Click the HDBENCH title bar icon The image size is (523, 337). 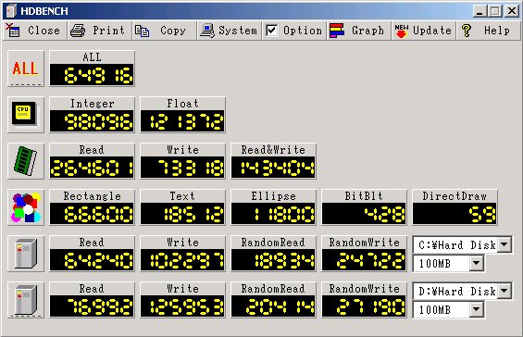pos(11,11)
